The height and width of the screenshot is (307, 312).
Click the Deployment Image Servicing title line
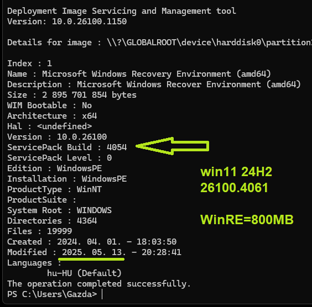[x=122, y=11]
